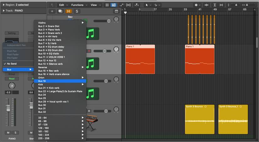259x142 pixels.
Task: Click the vertical auto zoom icon
Action: 214,5
